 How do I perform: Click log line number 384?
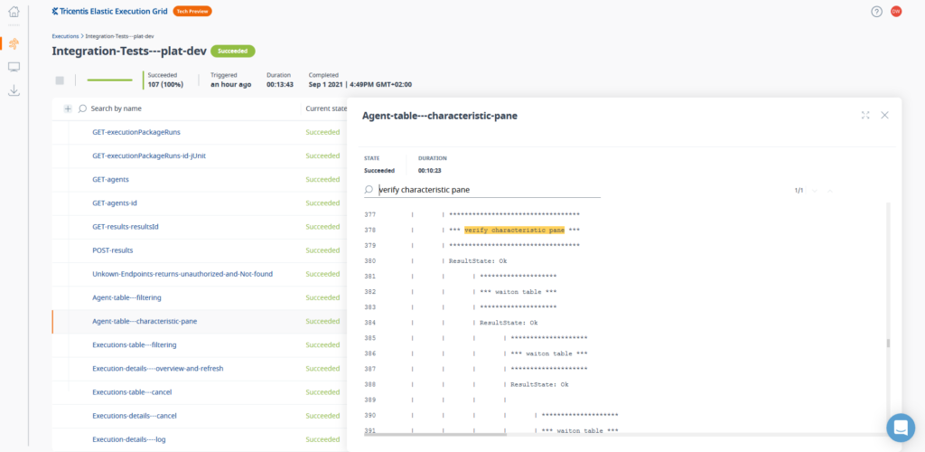369,323
